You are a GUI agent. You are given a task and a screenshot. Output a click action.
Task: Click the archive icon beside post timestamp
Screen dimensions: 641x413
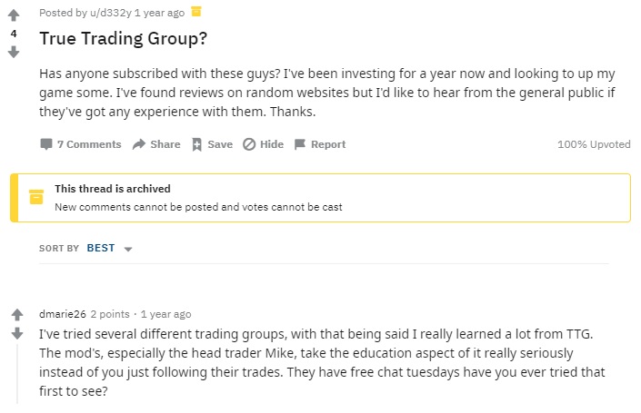point(196,12)
